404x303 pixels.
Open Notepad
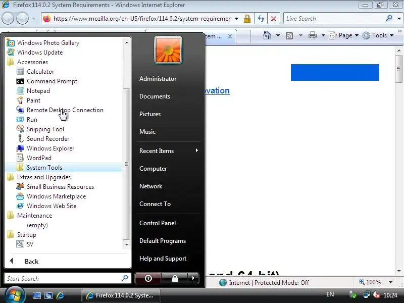coord(38,91)
